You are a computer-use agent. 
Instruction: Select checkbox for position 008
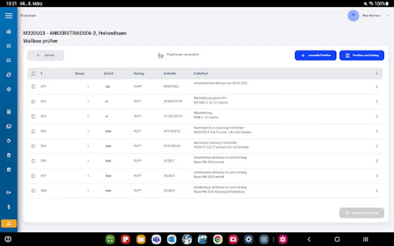pos(33,191)
